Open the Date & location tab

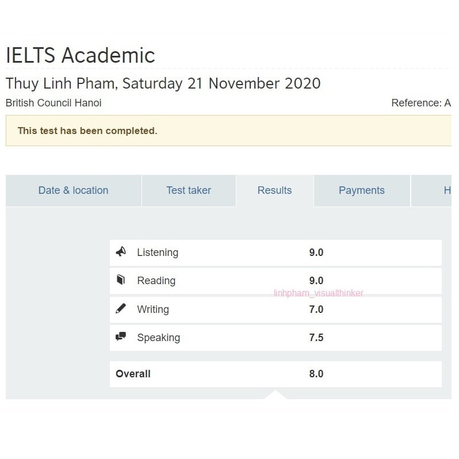73,190
